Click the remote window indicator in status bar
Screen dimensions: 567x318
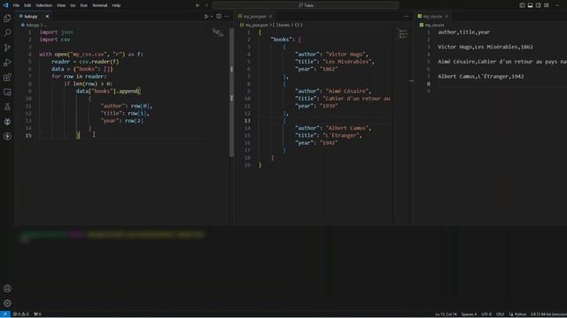pyautogui.click(x=5, y=314)
